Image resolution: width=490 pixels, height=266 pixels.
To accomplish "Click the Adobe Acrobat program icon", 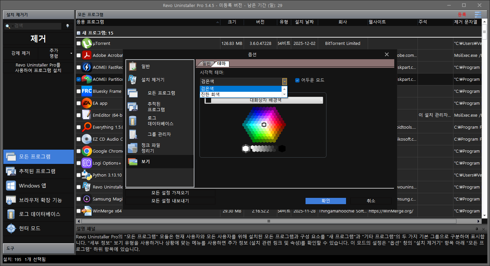I will 87,55.
